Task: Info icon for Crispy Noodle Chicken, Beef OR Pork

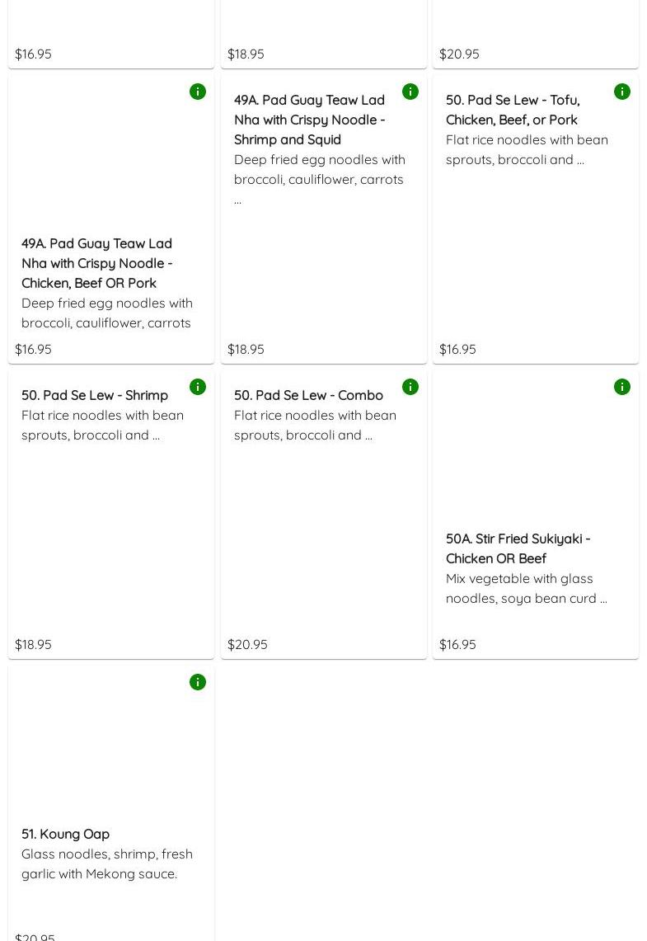Action: click(198, 92)
